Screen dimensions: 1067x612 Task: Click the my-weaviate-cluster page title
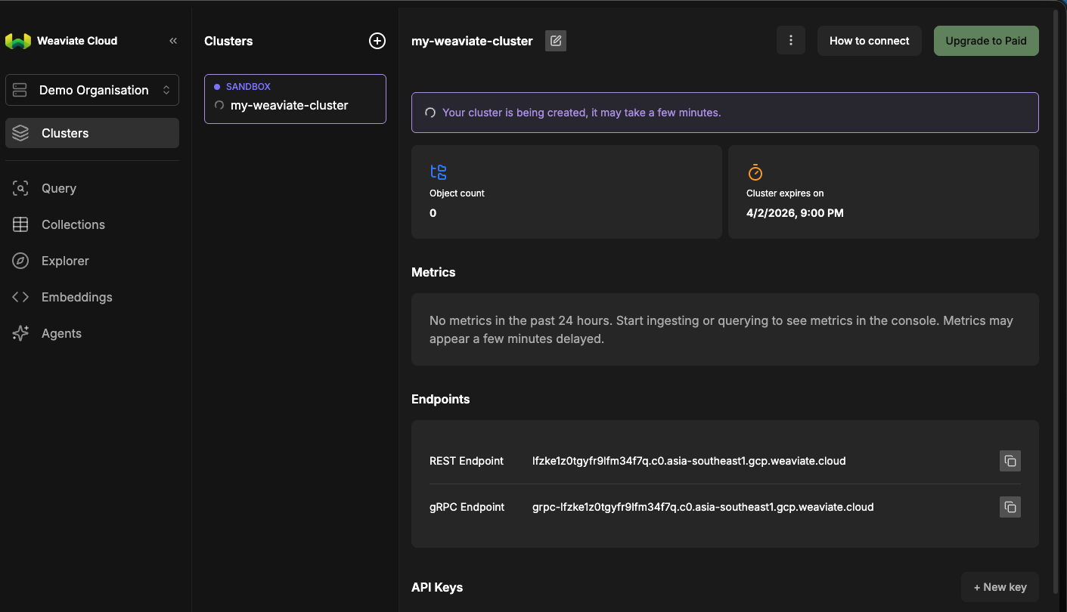click(x=472, y=41)
